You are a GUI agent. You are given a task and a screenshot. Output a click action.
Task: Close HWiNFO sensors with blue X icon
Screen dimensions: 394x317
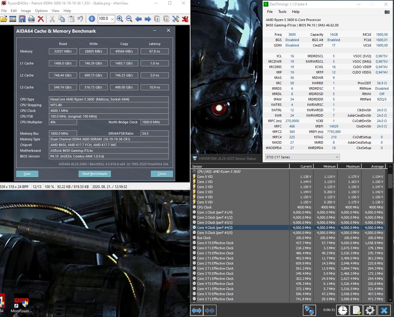(x=384, y=310)
